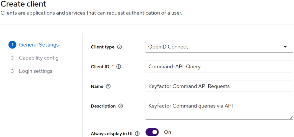Click the Description text area resize handle

(x=291, y=118)
